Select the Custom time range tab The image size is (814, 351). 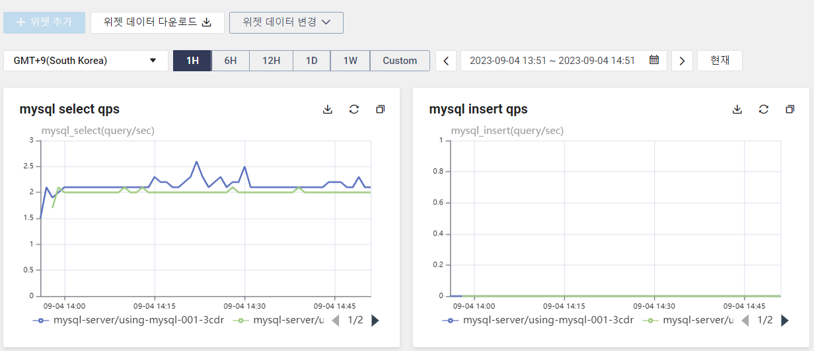coord(400,61)
